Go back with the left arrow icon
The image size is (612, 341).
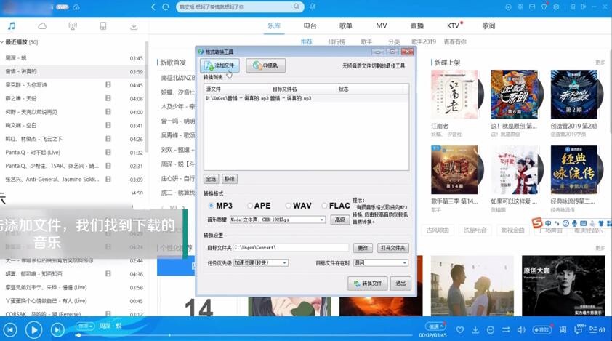153,7
